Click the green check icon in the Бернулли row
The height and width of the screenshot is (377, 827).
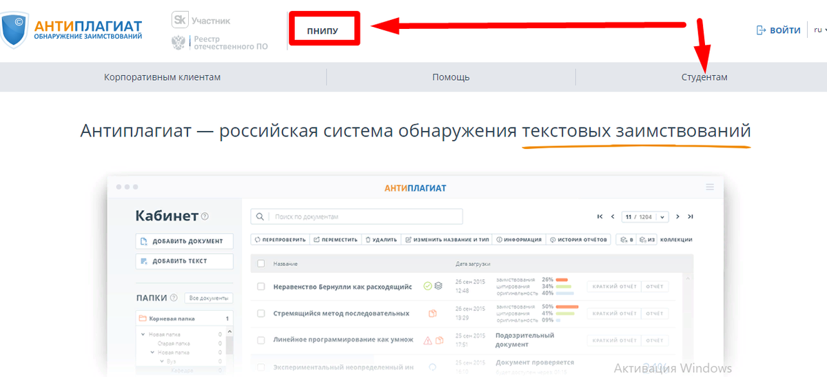[x=427, y=286]
